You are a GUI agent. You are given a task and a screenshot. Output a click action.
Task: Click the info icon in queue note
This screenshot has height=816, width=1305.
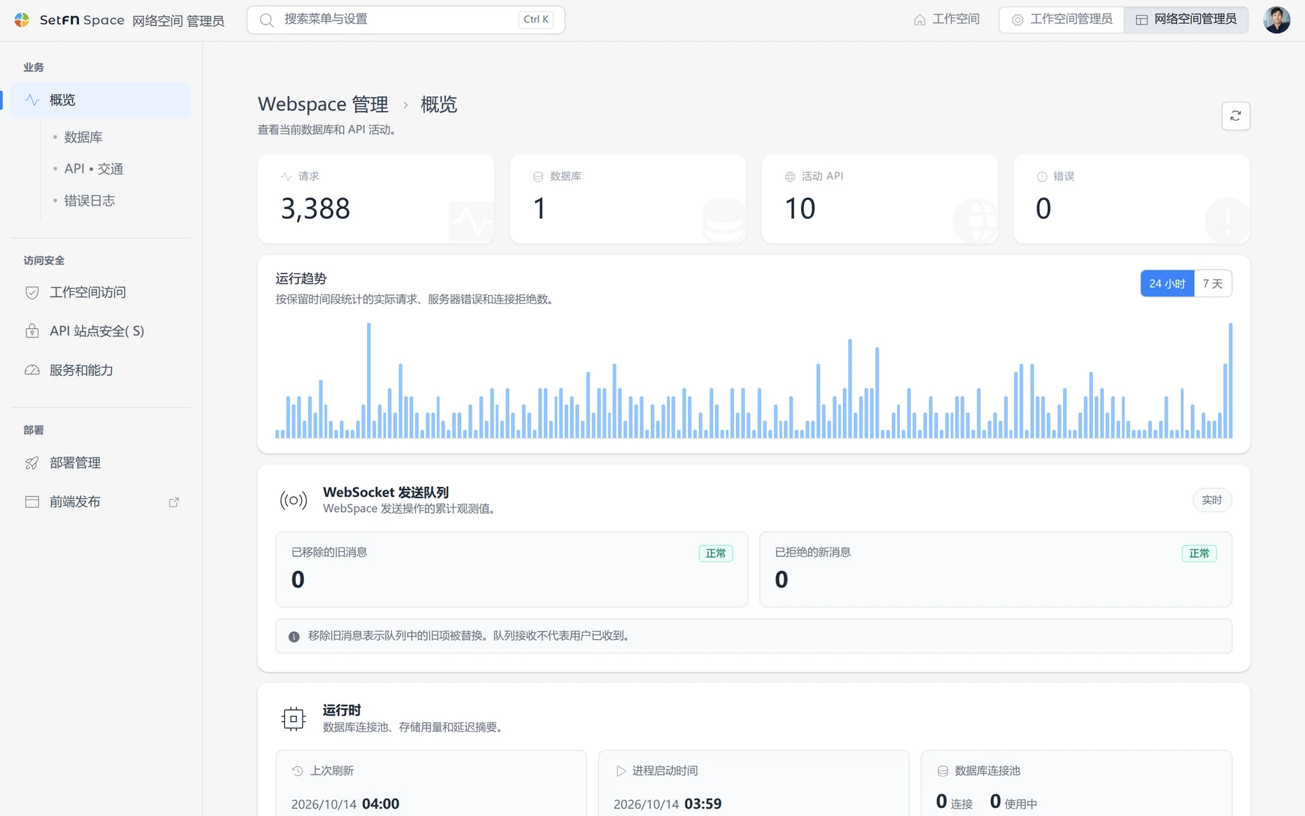(294, 636)
